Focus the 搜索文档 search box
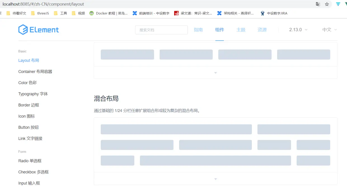Viewport: 347px width, 191px height. point(161,30)
